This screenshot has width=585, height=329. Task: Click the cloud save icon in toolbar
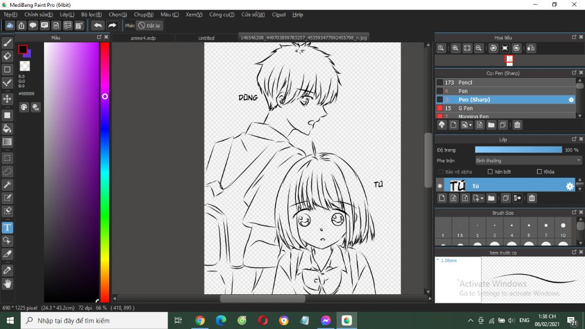pos(10,25)
